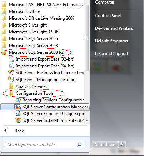
Task: Collapse the Microsoft SQL Server 2008 R2 folder
Action: pyautogui.click(x=36, y=52)
